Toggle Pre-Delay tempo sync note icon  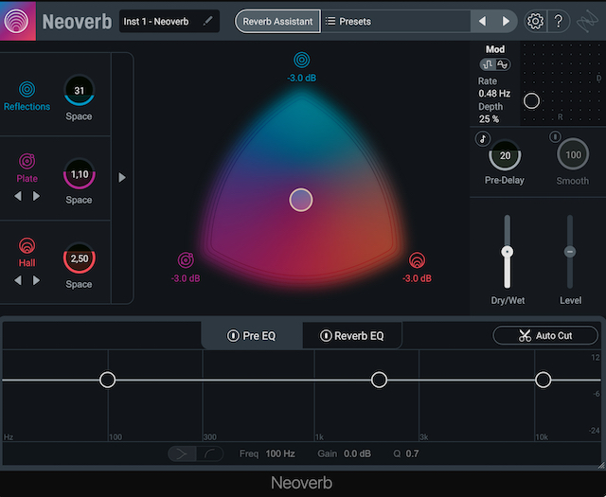tap(483, 139)
